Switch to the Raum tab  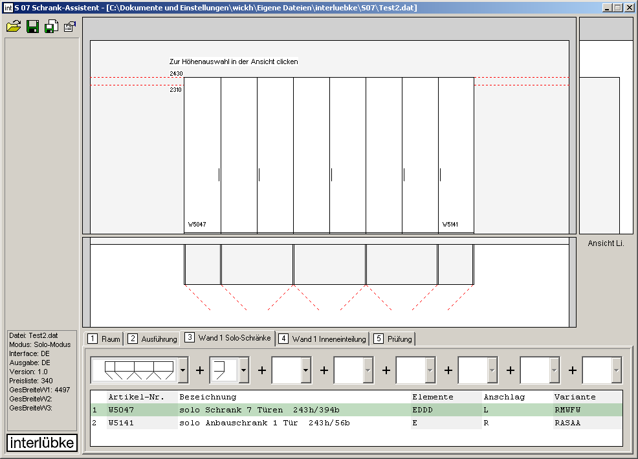click(x=104, y=339)
